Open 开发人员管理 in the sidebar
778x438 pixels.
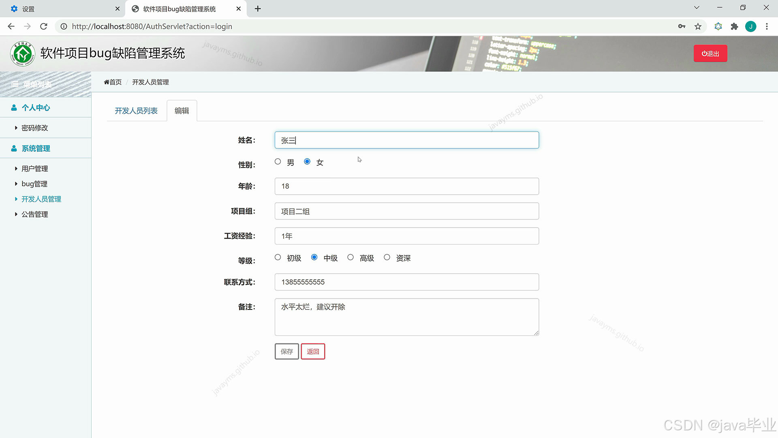(41, 199)
